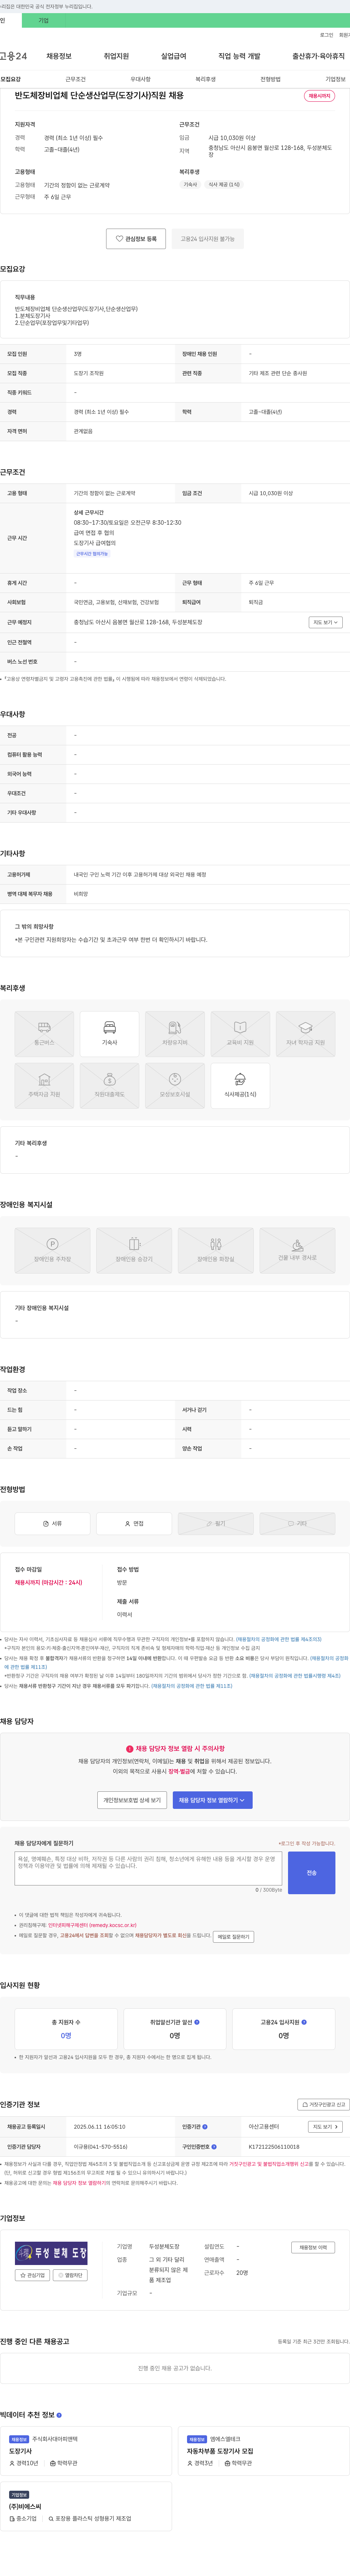Viewport: 350px width, 2564px height.
Task: Click the 면접 screening method box
Action: [134, 1523]
